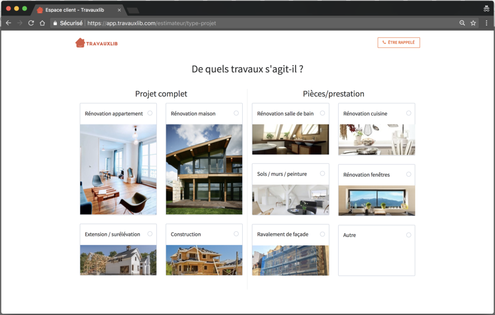Click the house extension photo
This screenshot has width=495, height=315.
click(118, 260)
